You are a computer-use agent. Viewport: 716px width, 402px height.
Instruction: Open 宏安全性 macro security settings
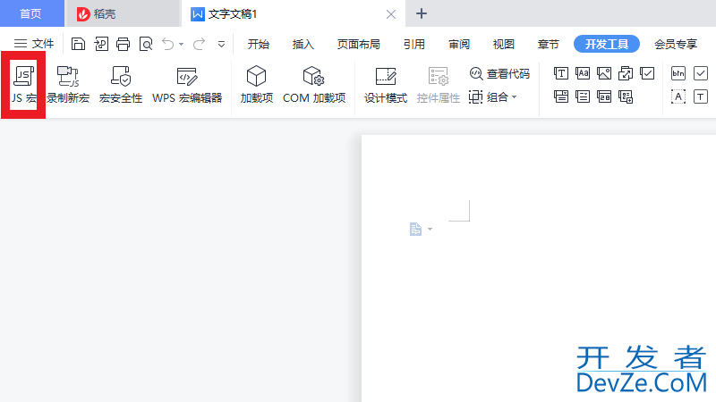pyautogui.click(x=121, y=85)
